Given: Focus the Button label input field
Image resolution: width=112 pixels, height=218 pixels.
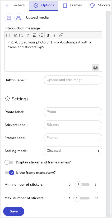Looking at the screenshot, I should click(73, 80).
